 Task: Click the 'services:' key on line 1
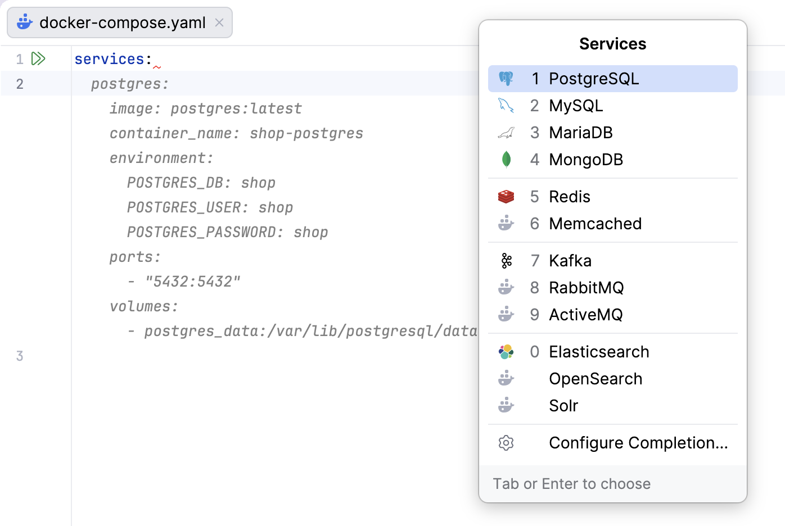point(113,59)
